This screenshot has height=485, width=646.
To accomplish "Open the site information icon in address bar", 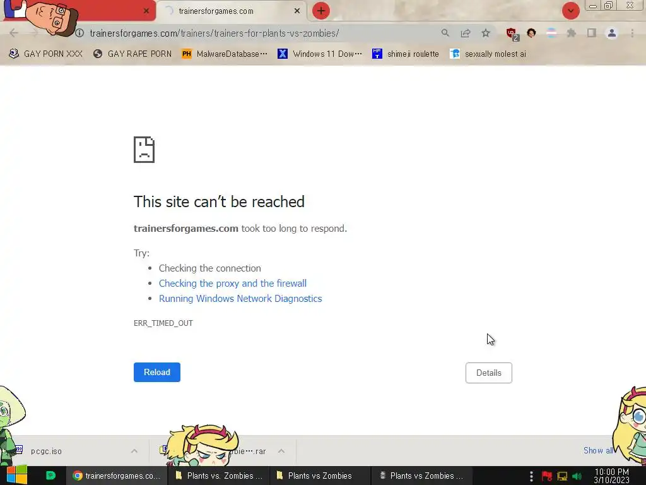I will point(80,33).
